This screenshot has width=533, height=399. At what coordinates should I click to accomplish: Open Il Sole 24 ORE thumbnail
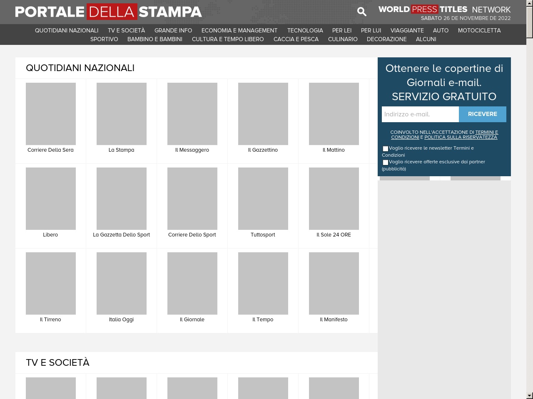[334, 199]
